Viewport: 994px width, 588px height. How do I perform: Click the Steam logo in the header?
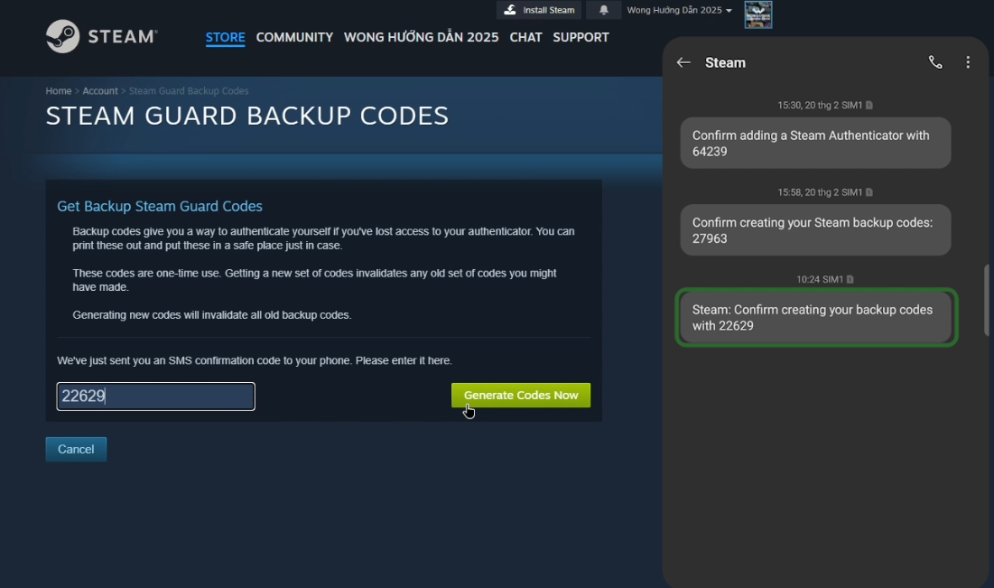[101, 36]
